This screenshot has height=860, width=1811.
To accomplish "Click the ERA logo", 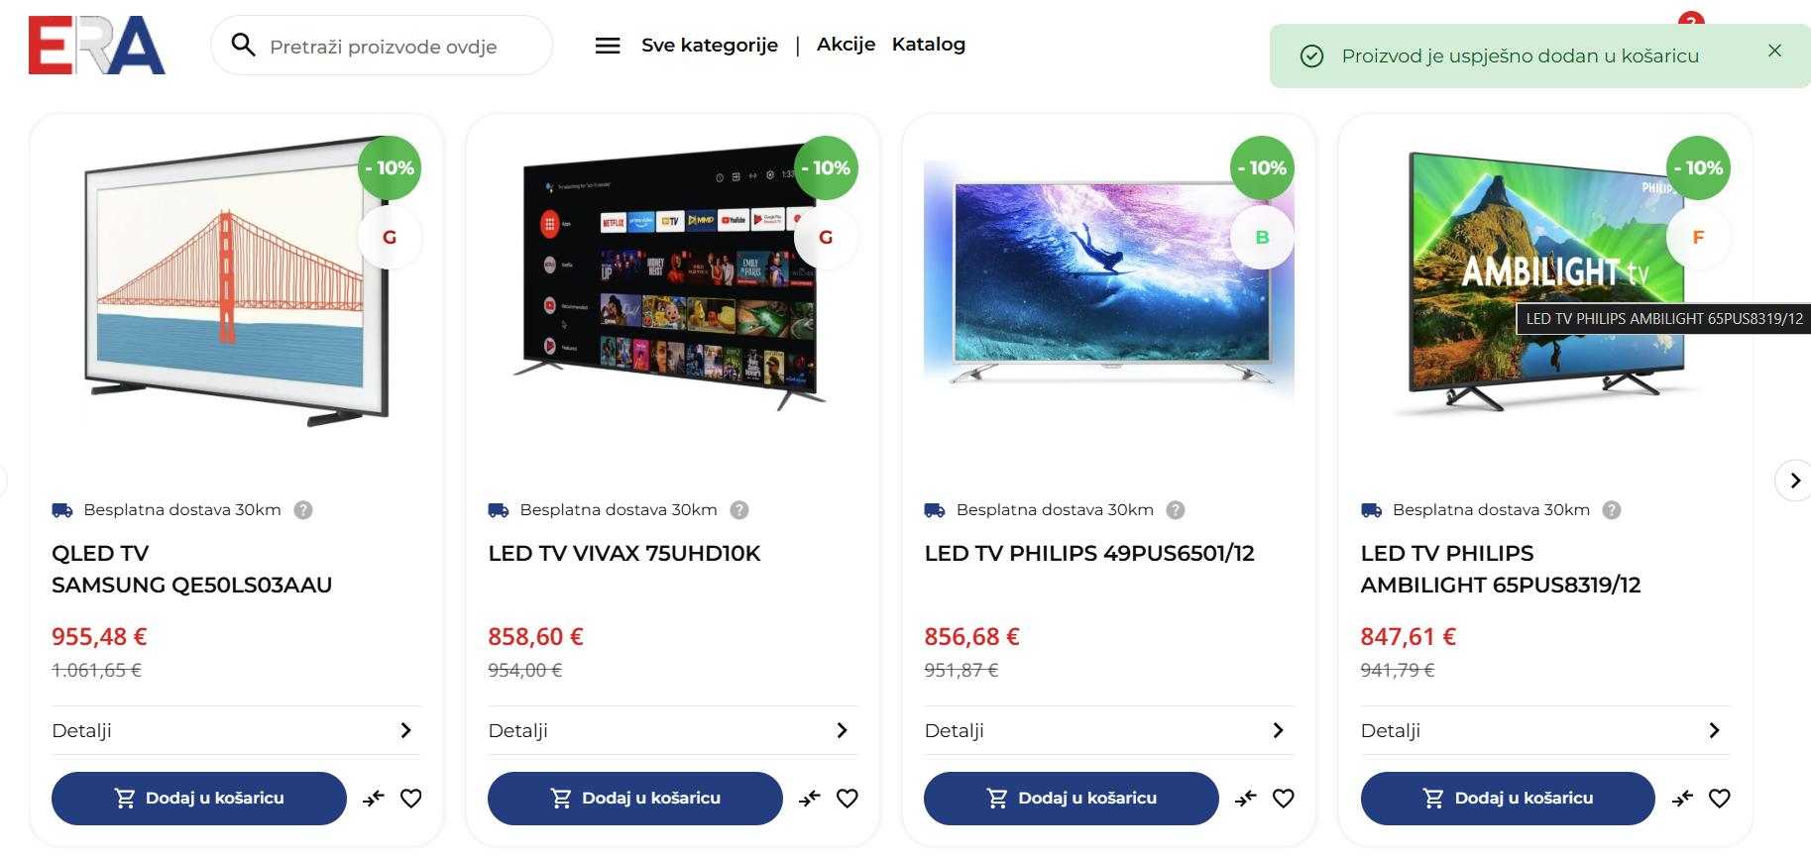I will [x=96, y=45].
